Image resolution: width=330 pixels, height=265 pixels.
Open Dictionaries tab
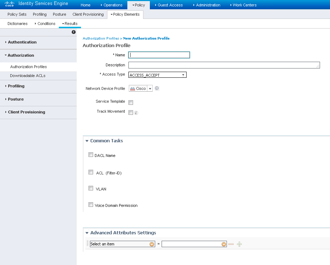tap(17, 24)
